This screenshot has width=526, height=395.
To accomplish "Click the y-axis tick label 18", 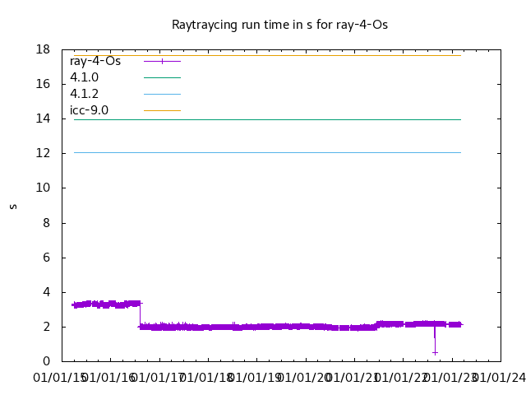I will 44,49.
